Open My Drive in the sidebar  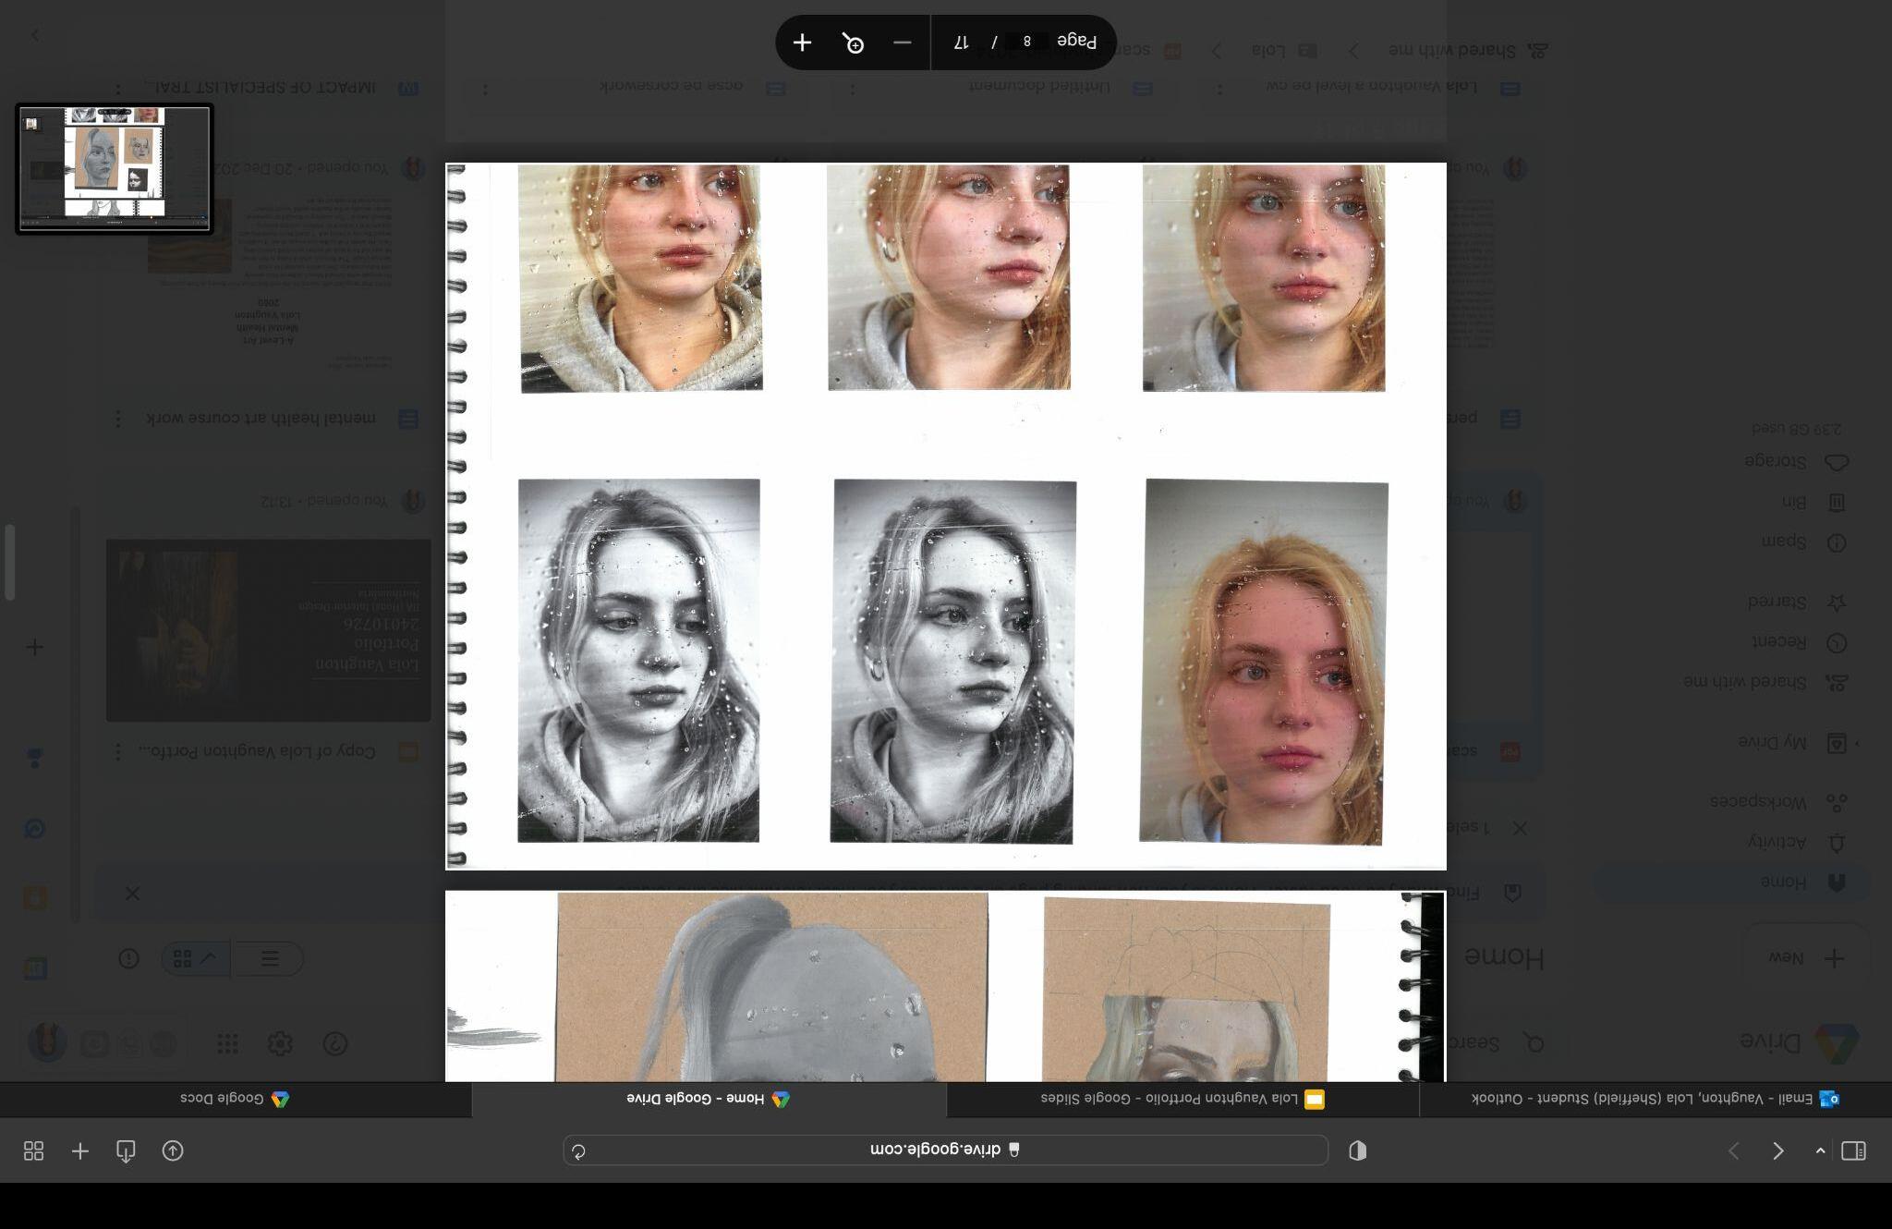point(1790,742)
